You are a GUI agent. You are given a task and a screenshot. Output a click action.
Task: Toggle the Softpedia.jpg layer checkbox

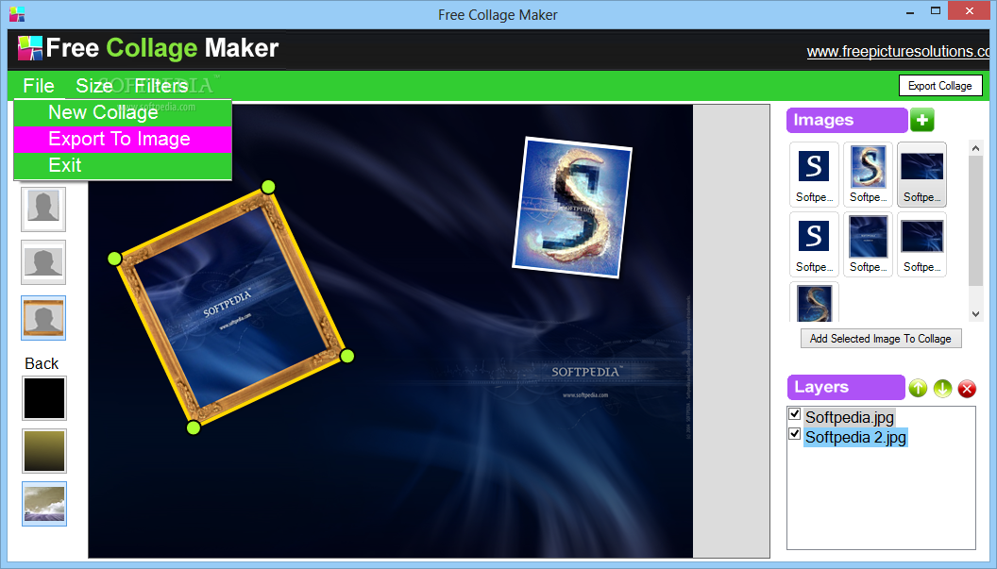(x=794, y=414)
